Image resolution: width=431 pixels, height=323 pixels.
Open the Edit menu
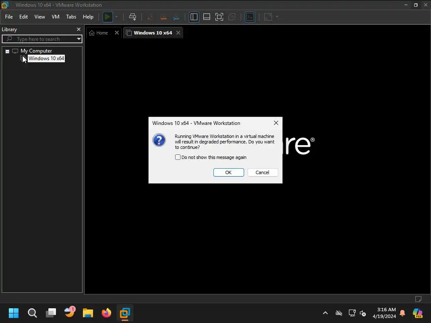point(24,17)
